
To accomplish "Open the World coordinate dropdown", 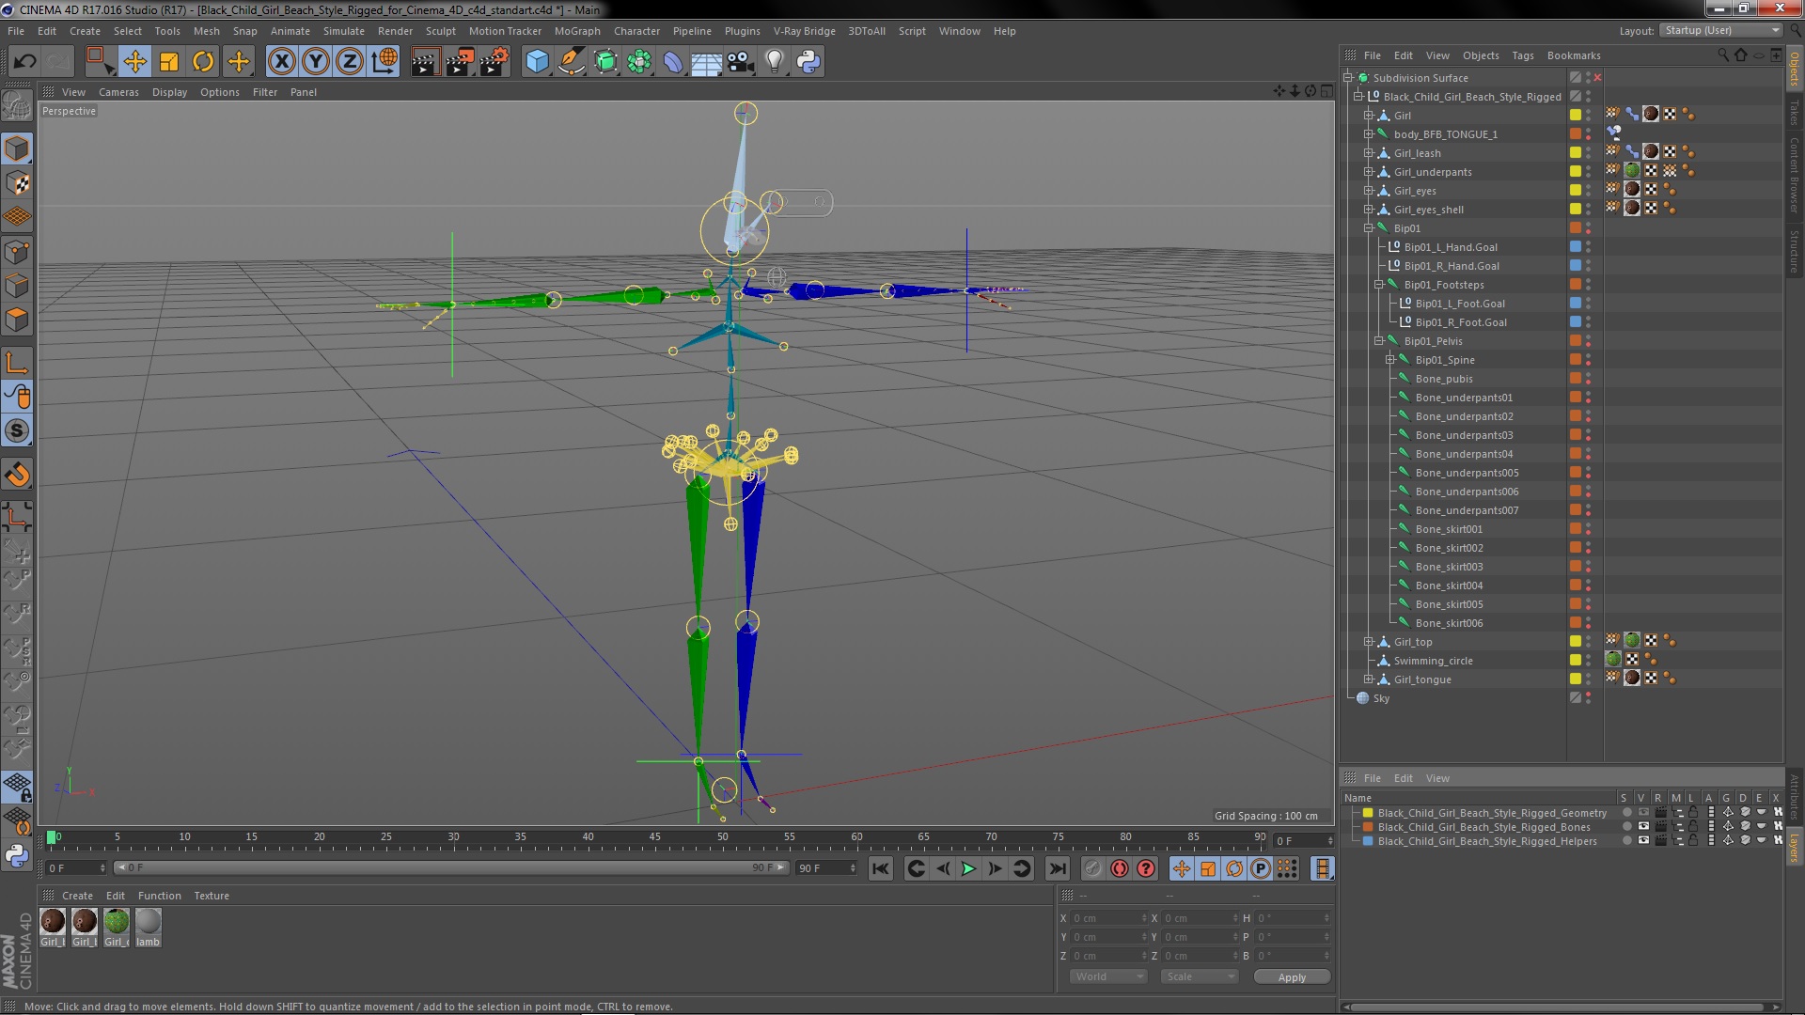I will tap(1107, 976).
